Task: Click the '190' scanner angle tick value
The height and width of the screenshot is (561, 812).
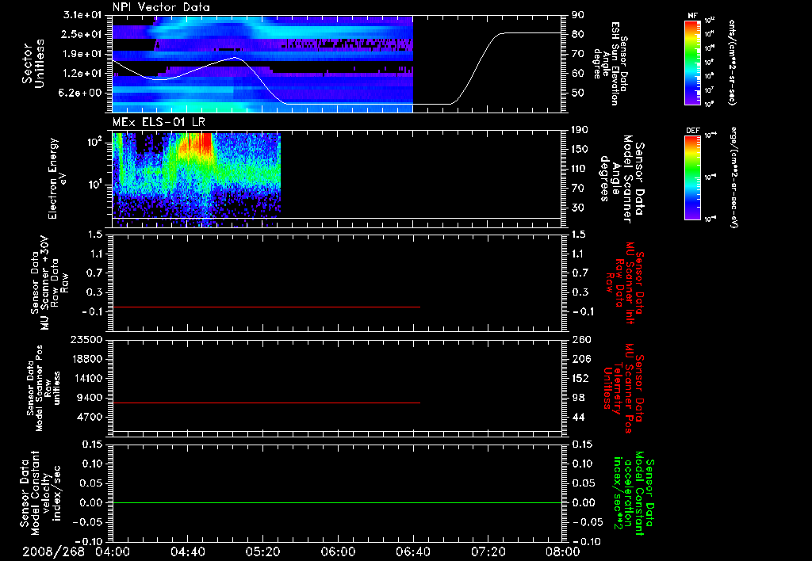Action: coord(581,130)
